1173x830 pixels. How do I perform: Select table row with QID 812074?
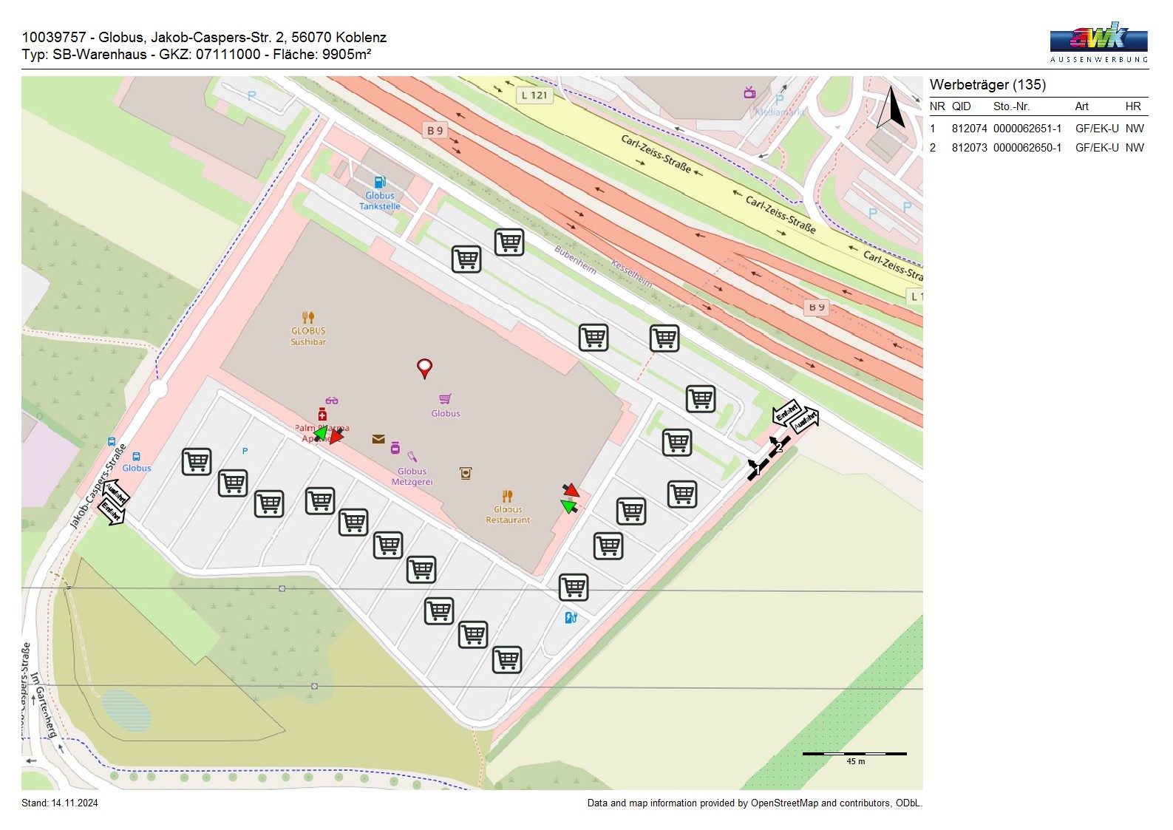pyautogui.click(x=1037, y=129)
